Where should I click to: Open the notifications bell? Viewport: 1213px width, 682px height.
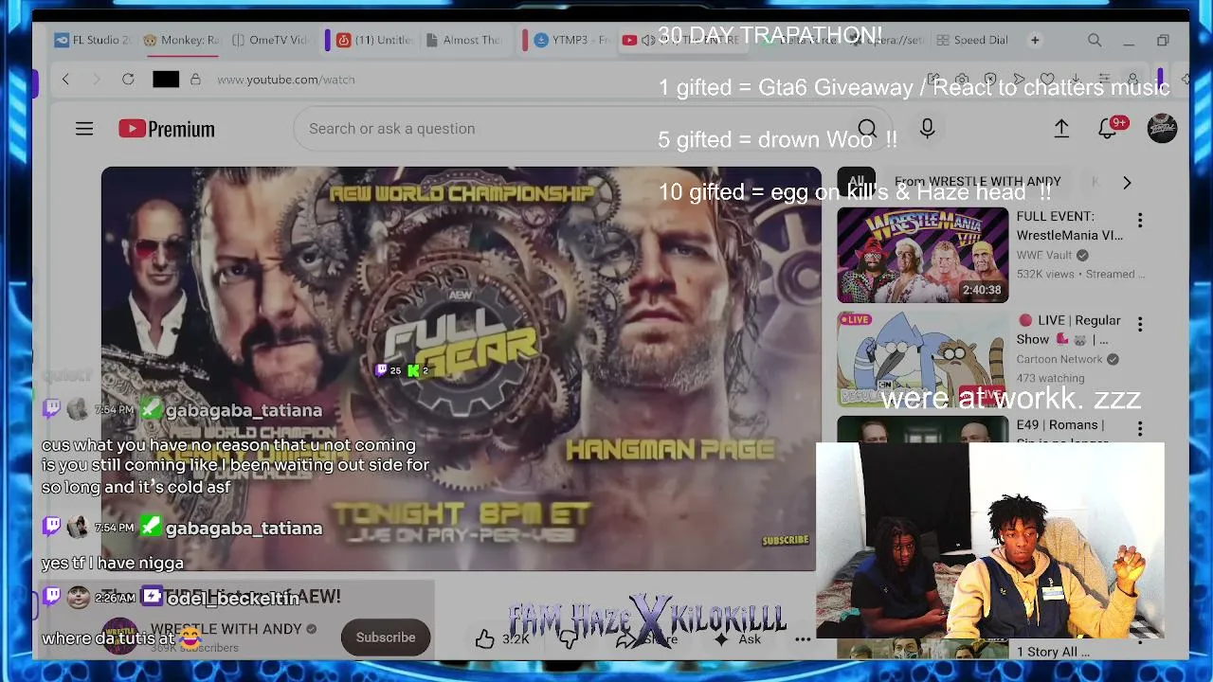pos(1108,129)
